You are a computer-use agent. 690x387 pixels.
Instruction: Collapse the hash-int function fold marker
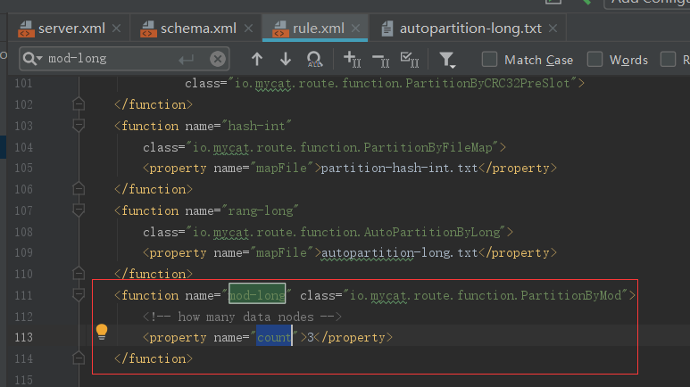pyautogui.click(x=79, y=126)
